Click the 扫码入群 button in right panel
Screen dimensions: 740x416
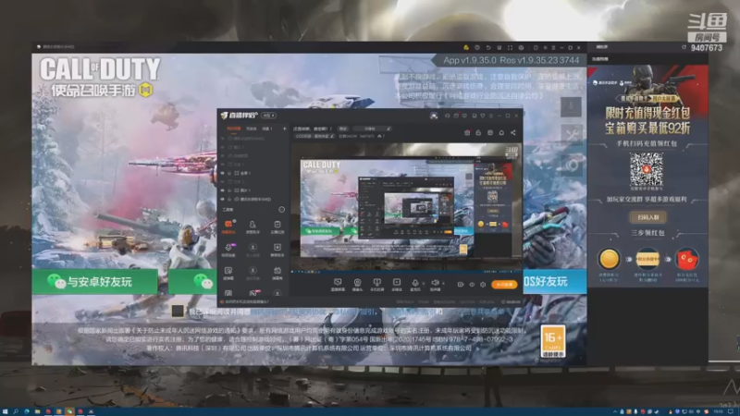pyautogui.click(x=648, y=217)
